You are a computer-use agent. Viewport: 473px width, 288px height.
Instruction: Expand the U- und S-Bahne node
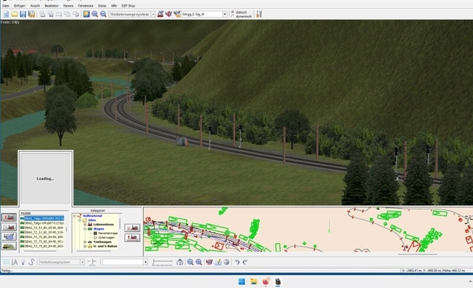85,246
